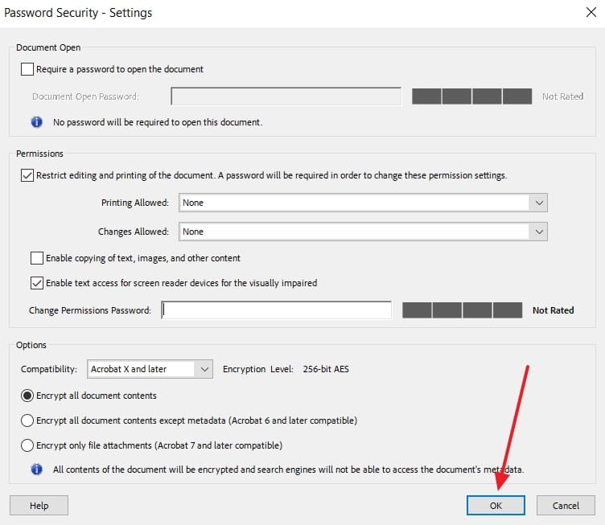Toggle 'Enable text access for screen reader devices'

[37, 283]
